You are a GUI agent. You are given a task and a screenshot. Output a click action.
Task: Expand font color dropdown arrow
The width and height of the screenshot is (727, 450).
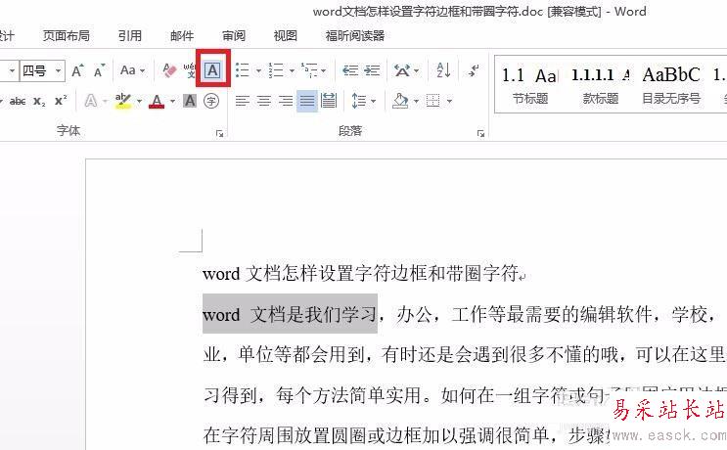point(172,101)
